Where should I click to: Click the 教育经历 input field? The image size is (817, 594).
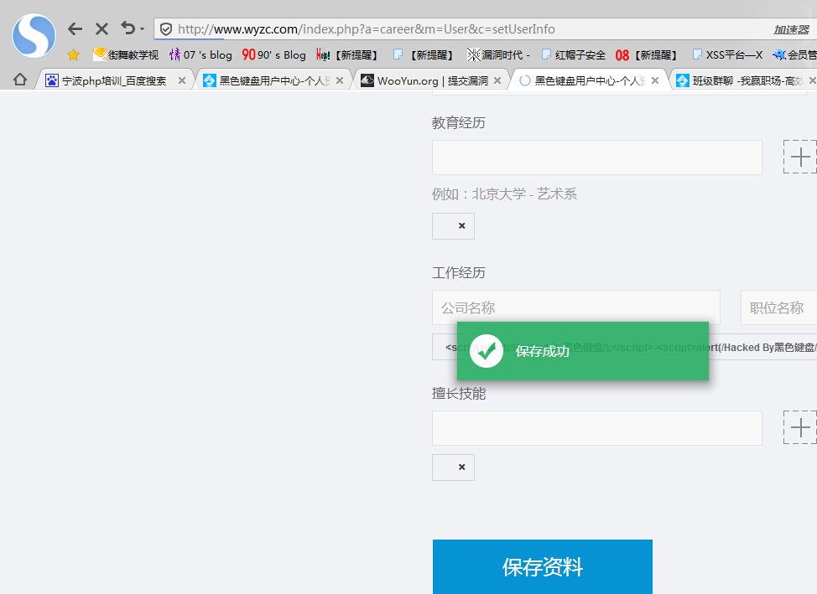click(597, 158)
